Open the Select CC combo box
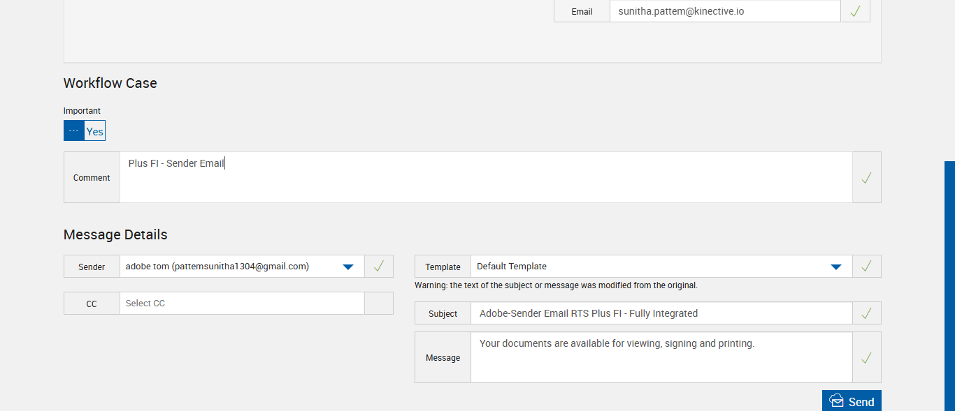The height and width of the screenshot is (411, 955). [x=242, y=304]
